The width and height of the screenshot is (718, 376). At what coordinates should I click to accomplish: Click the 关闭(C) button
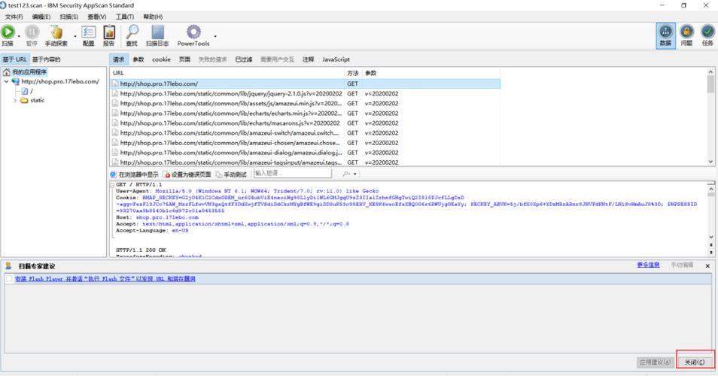coord(695,362)
